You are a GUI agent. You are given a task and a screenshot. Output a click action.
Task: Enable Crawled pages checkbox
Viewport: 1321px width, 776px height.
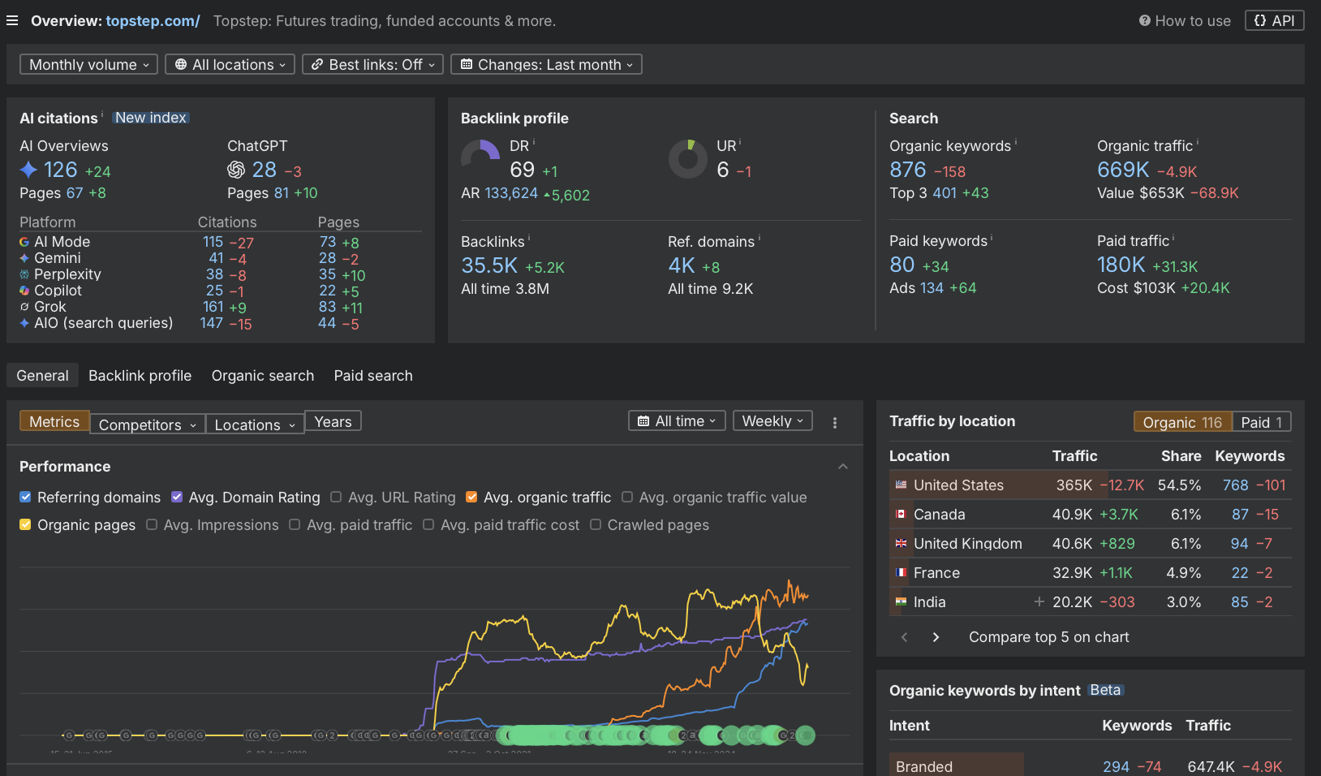(x=596, y=524)
